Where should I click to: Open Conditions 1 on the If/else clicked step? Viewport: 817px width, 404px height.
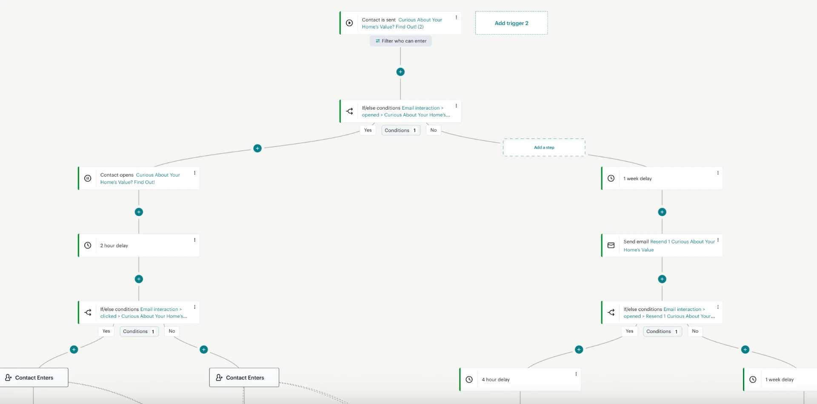tap(139, 331)
